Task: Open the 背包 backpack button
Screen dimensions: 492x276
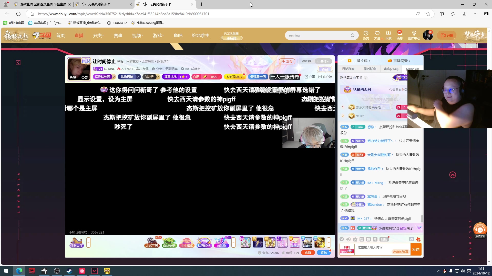Action: click(324, 253)
